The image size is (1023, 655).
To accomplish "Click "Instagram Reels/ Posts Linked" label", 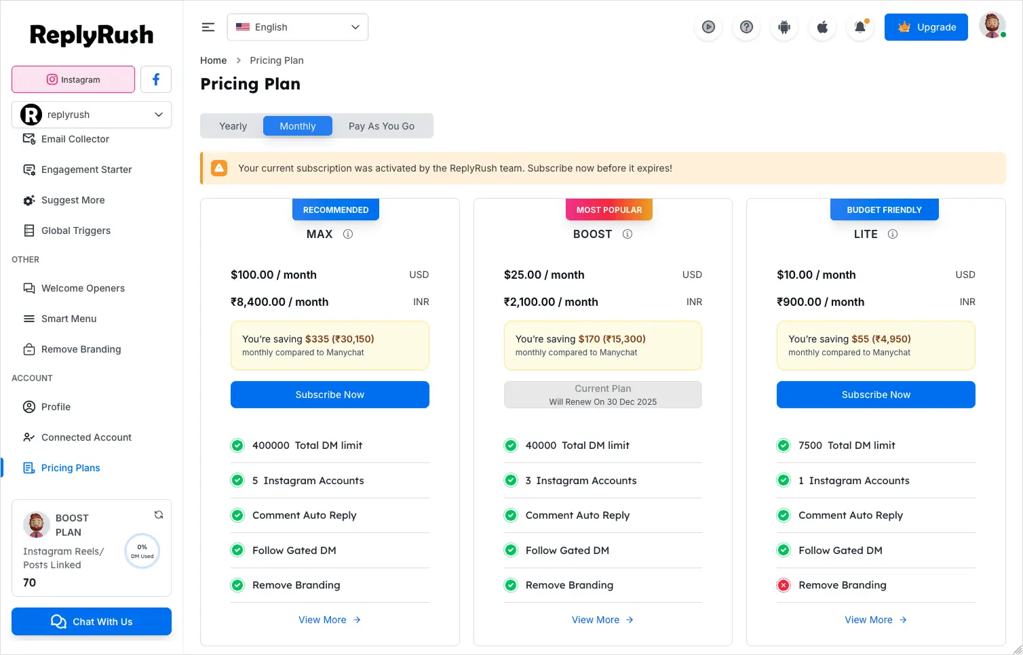I will 64,558.
